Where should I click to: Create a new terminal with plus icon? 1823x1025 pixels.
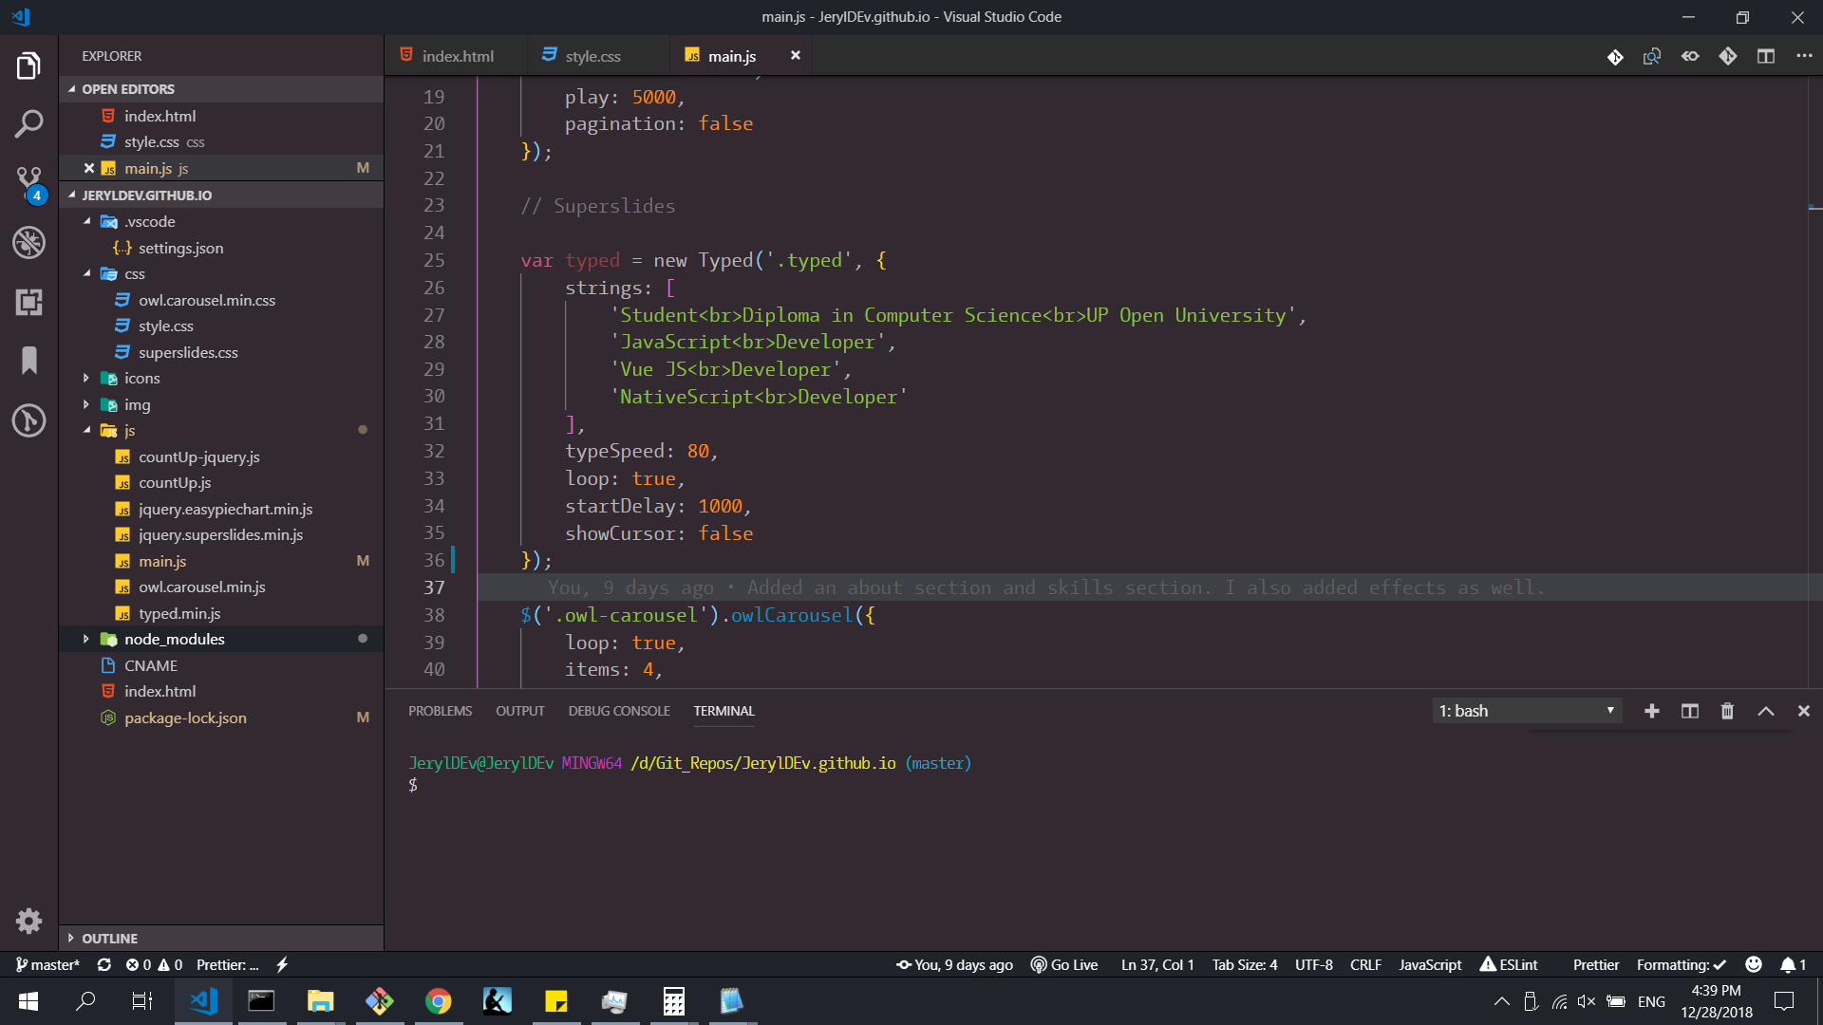(x=1652, y=711)
